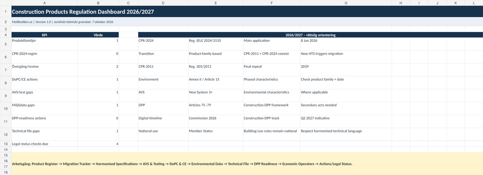Viewport: 483px width, 175px height.
Task: Select the Transition cell
Action: point(163,57)
